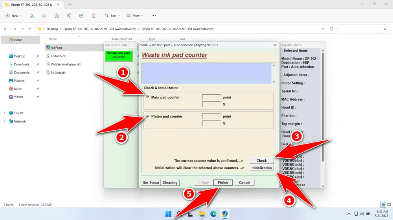Image resolution: width=393 pixels, height=220 pixels.
Task: Click the Rename icon in Explorer toolbar
Action: point(69,16)
